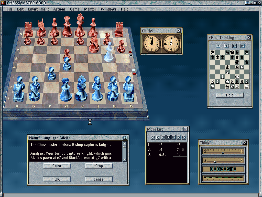Click the black knight on f6
This screenshot has height=197, width=262.
point(94,44)
